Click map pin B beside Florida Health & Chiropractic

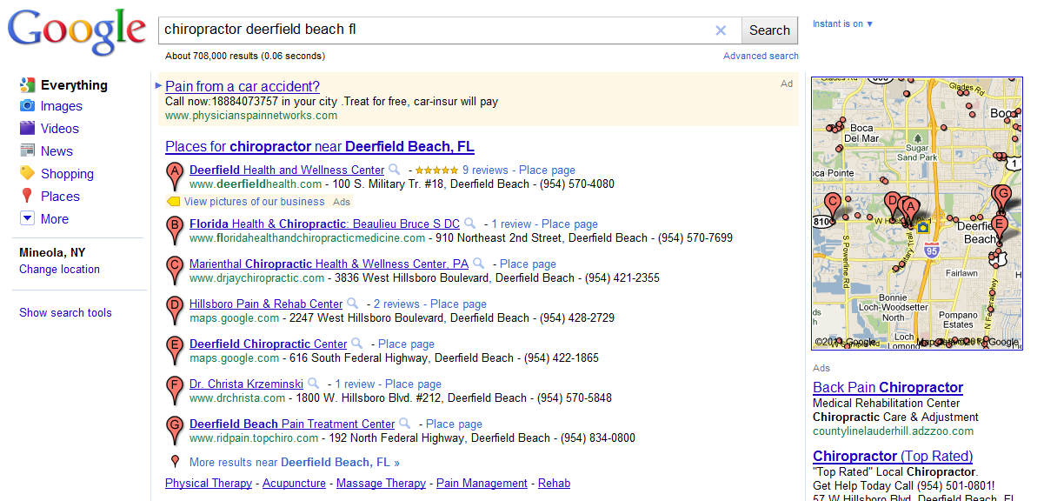(175, 230)
